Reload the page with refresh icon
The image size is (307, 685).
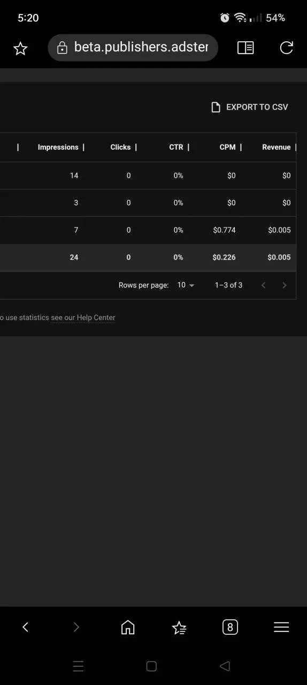point(287,48)
